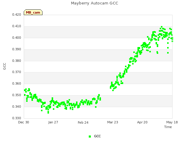Click the 0.390 y-axis value
This screenshot has width=190, height=142.
coord(17,49)
